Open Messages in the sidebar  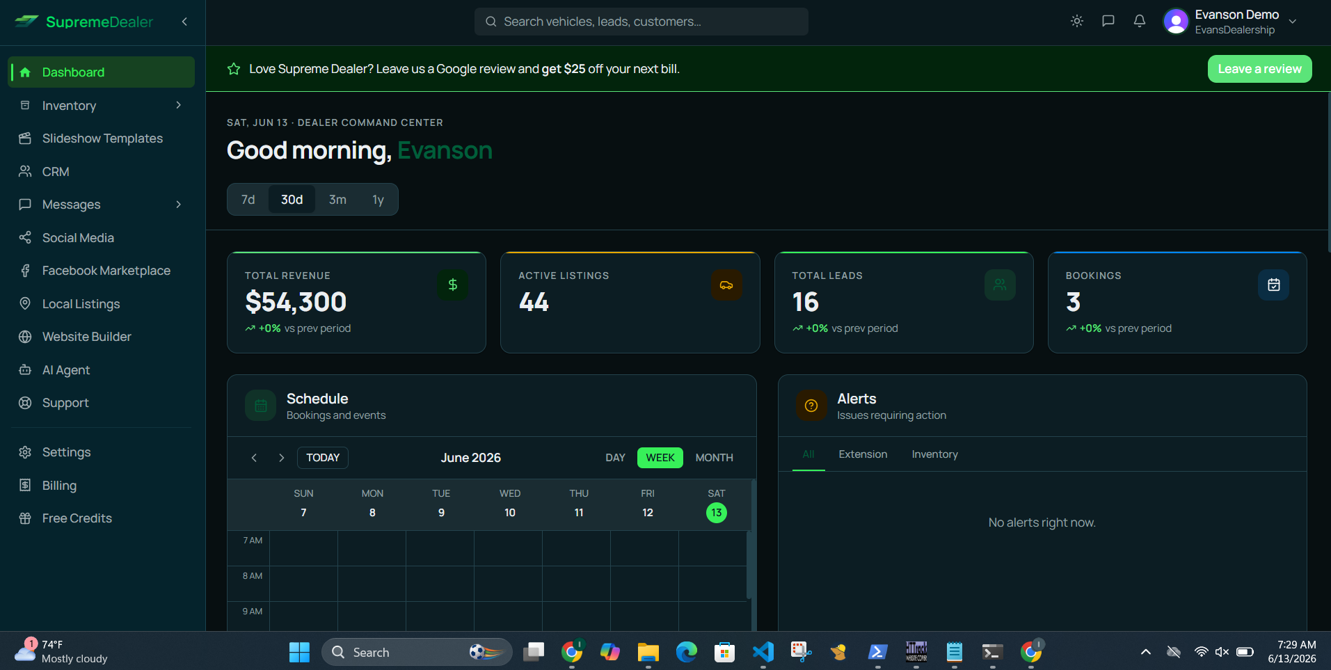[x=102, y=205]
